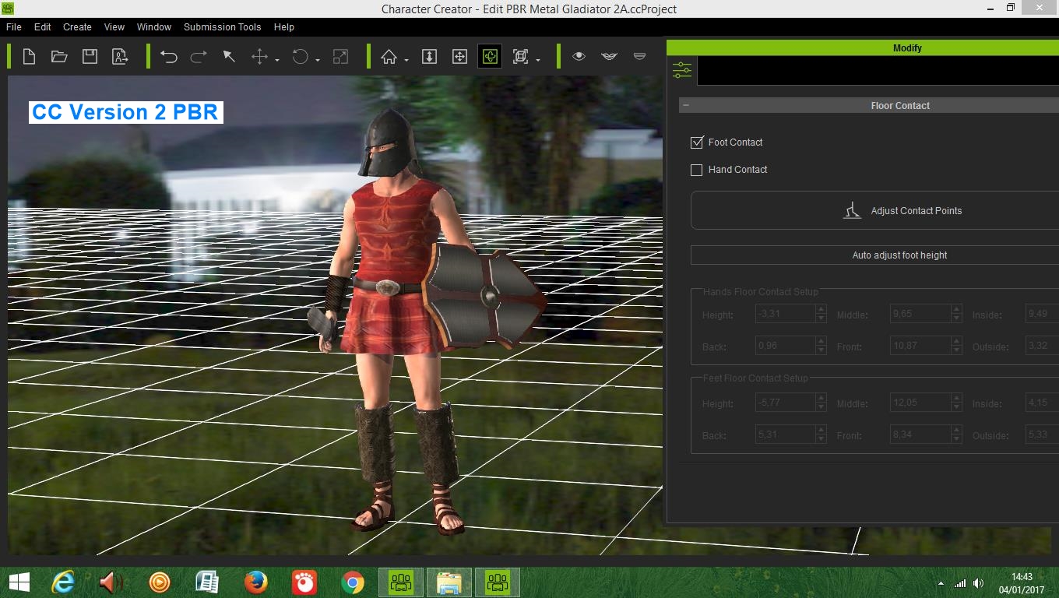Open Windows Start menu

click(x=19, y=582)
